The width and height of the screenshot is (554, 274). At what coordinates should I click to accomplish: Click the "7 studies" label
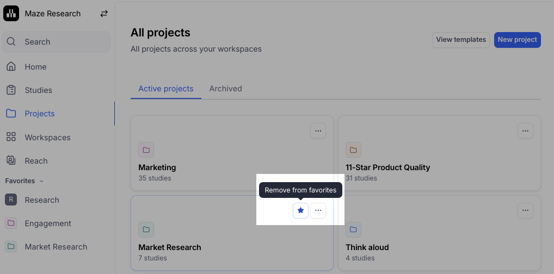point(152,258)
